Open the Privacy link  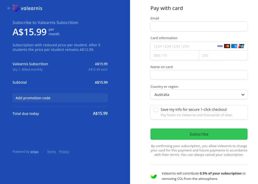(64, 152)
